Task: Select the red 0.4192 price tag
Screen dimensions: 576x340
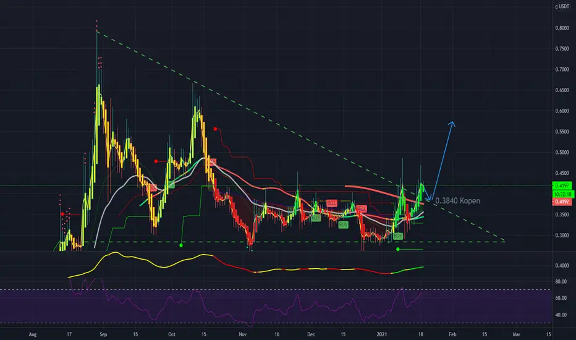Action: tap(562, 202)
